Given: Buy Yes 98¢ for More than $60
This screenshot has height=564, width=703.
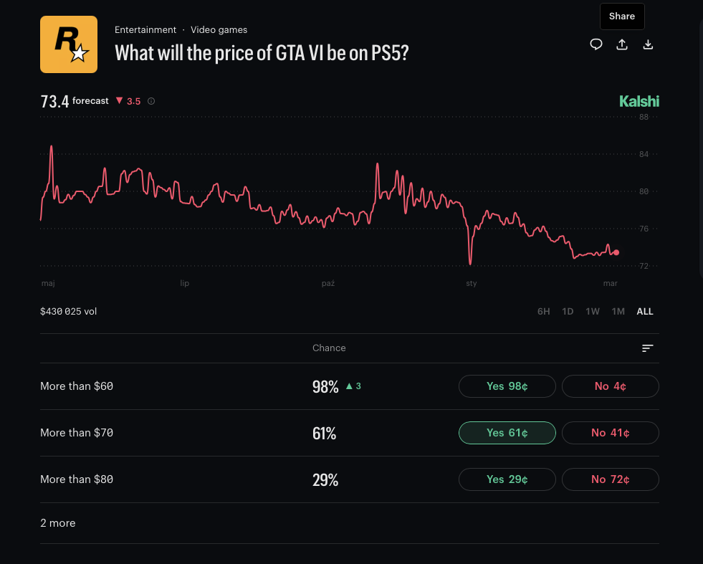Looking at the screenshot, I should coord(507,386).
